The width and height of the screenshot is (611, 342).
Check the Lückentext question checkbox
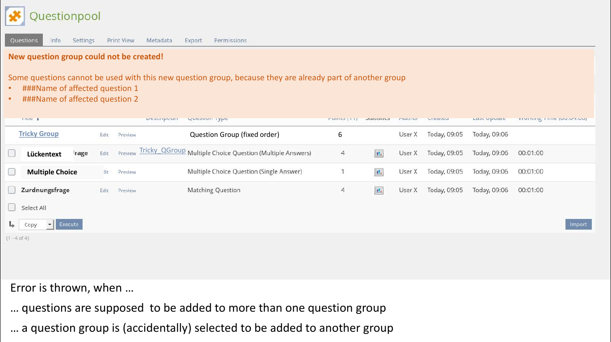(x=12, y=153)
